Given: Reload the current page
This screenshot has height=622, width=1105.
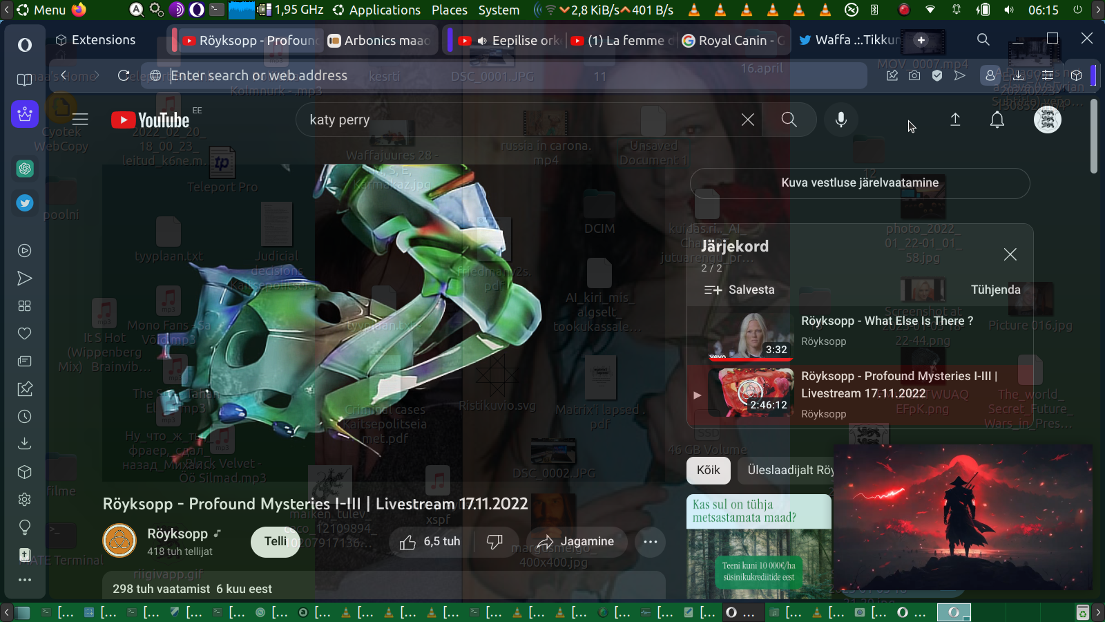Looking at the screenshot, I should [124, 75].
